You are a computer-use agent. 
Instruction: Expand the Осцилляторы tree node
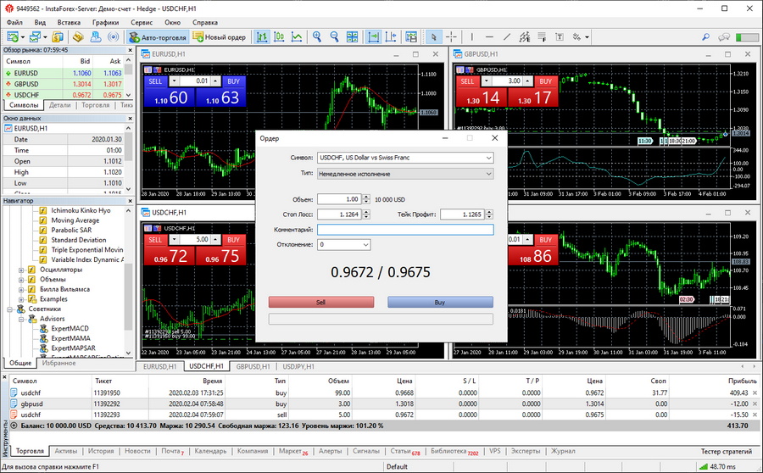coord(20,270)
